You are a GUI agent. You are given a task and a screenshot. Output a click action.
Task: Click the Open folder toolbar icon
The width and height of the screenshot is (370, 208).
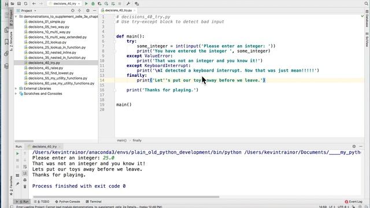pos(12,4)
